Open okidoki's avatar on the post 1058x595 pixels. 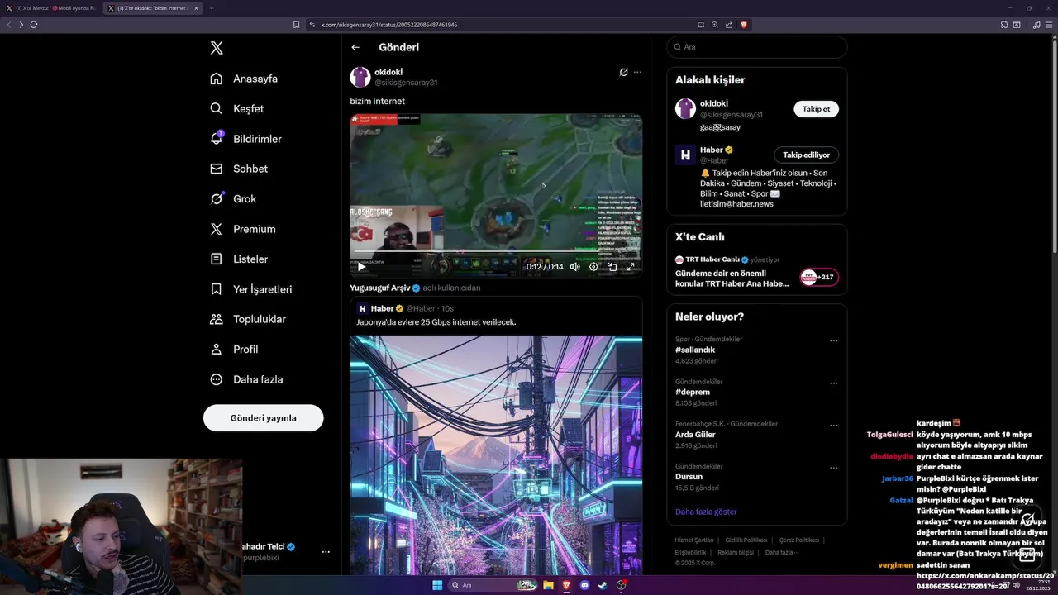coord(360,78)
